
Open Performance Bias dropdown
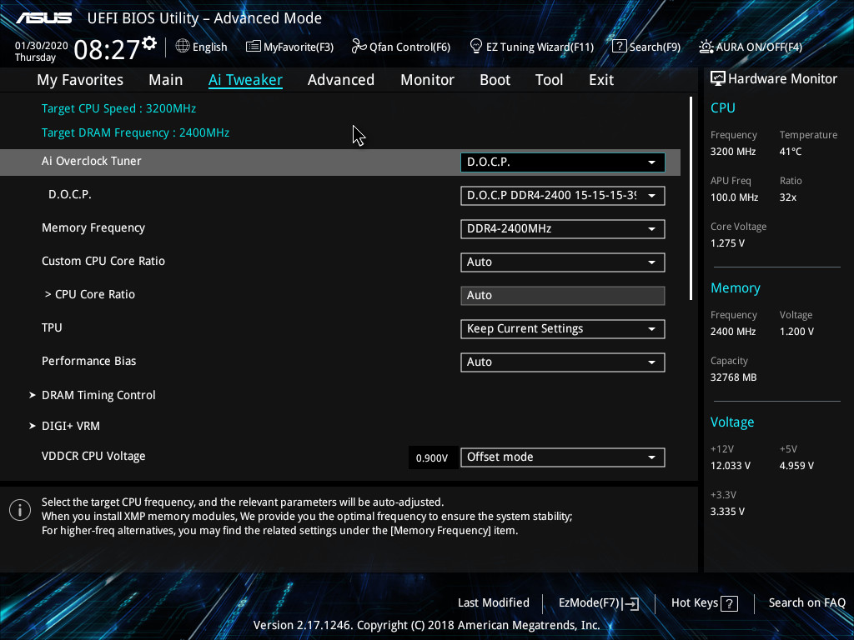[563, 362]
